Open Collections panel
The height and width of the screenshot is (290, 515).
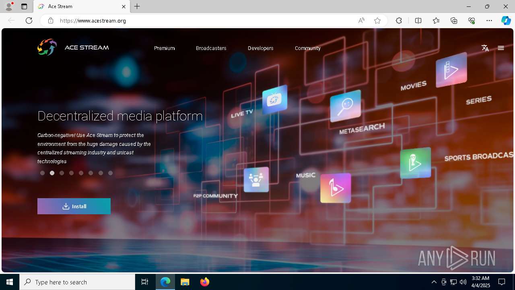[x=454, y=21]
